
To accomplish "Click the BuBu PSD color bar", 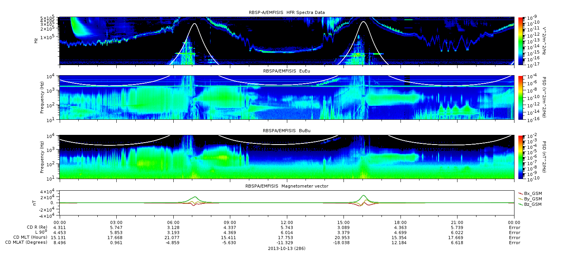I will [x=520, y=157].
